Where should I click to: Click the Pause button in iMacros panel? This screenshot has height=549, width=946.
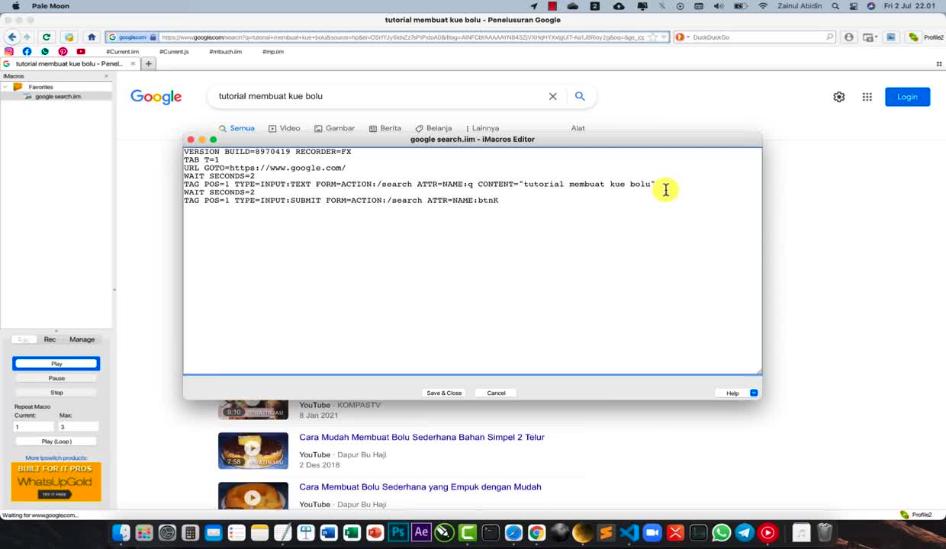56,378
